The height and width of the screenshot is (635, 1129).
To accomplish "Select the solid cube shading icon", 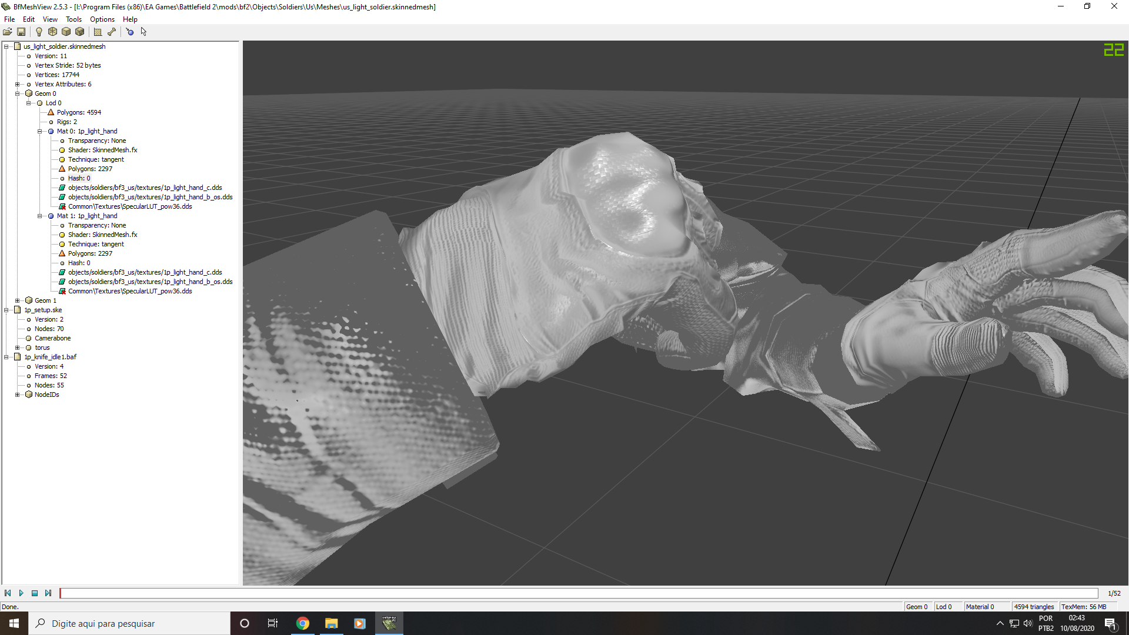I will pyautogui.click(x=66, y=32).
